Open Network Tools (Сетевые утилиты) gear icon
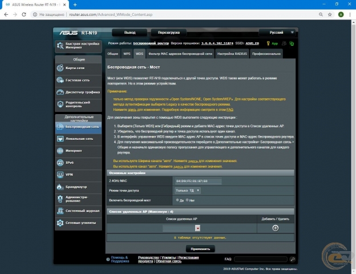Screen dimensions: 356x274 pyautogui.click(x=60, y=223)
